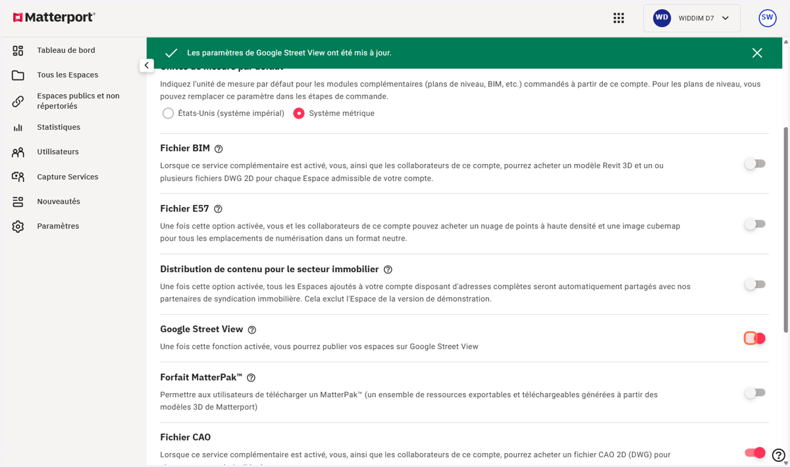
Task: Go to Tableau de bord
Action: (x=66, y=50)
